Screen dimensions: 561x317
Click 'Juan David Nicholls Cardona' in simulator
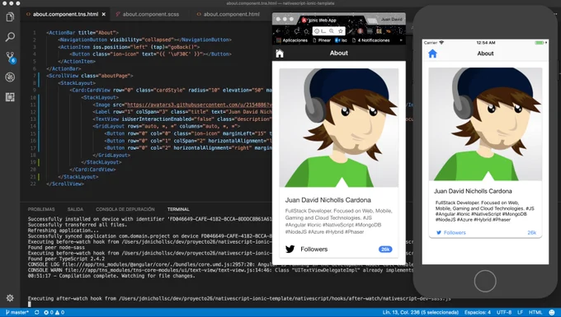pyautogui.click(x=473, y=191)
